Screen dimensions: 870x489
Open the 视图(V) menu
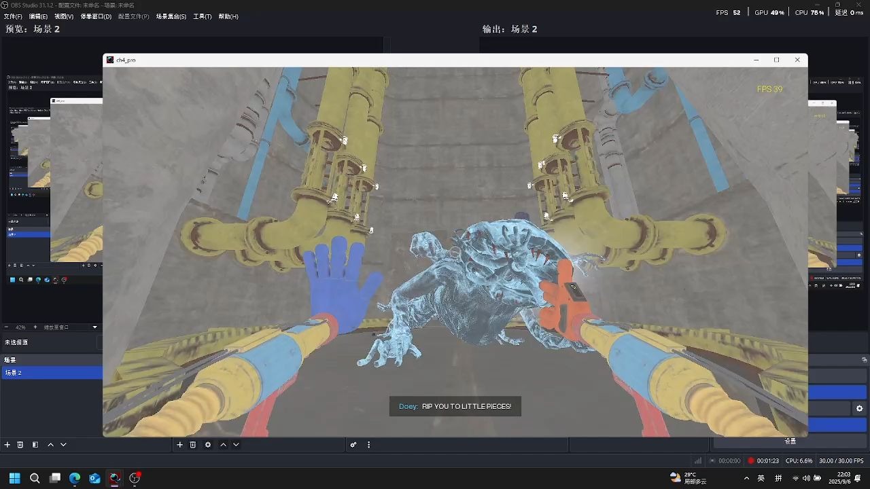(x=64, y=16)
